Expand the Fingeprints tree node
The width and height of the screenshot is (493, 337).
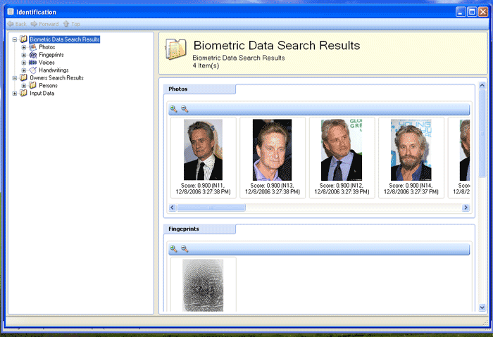[x=24, y=55]
